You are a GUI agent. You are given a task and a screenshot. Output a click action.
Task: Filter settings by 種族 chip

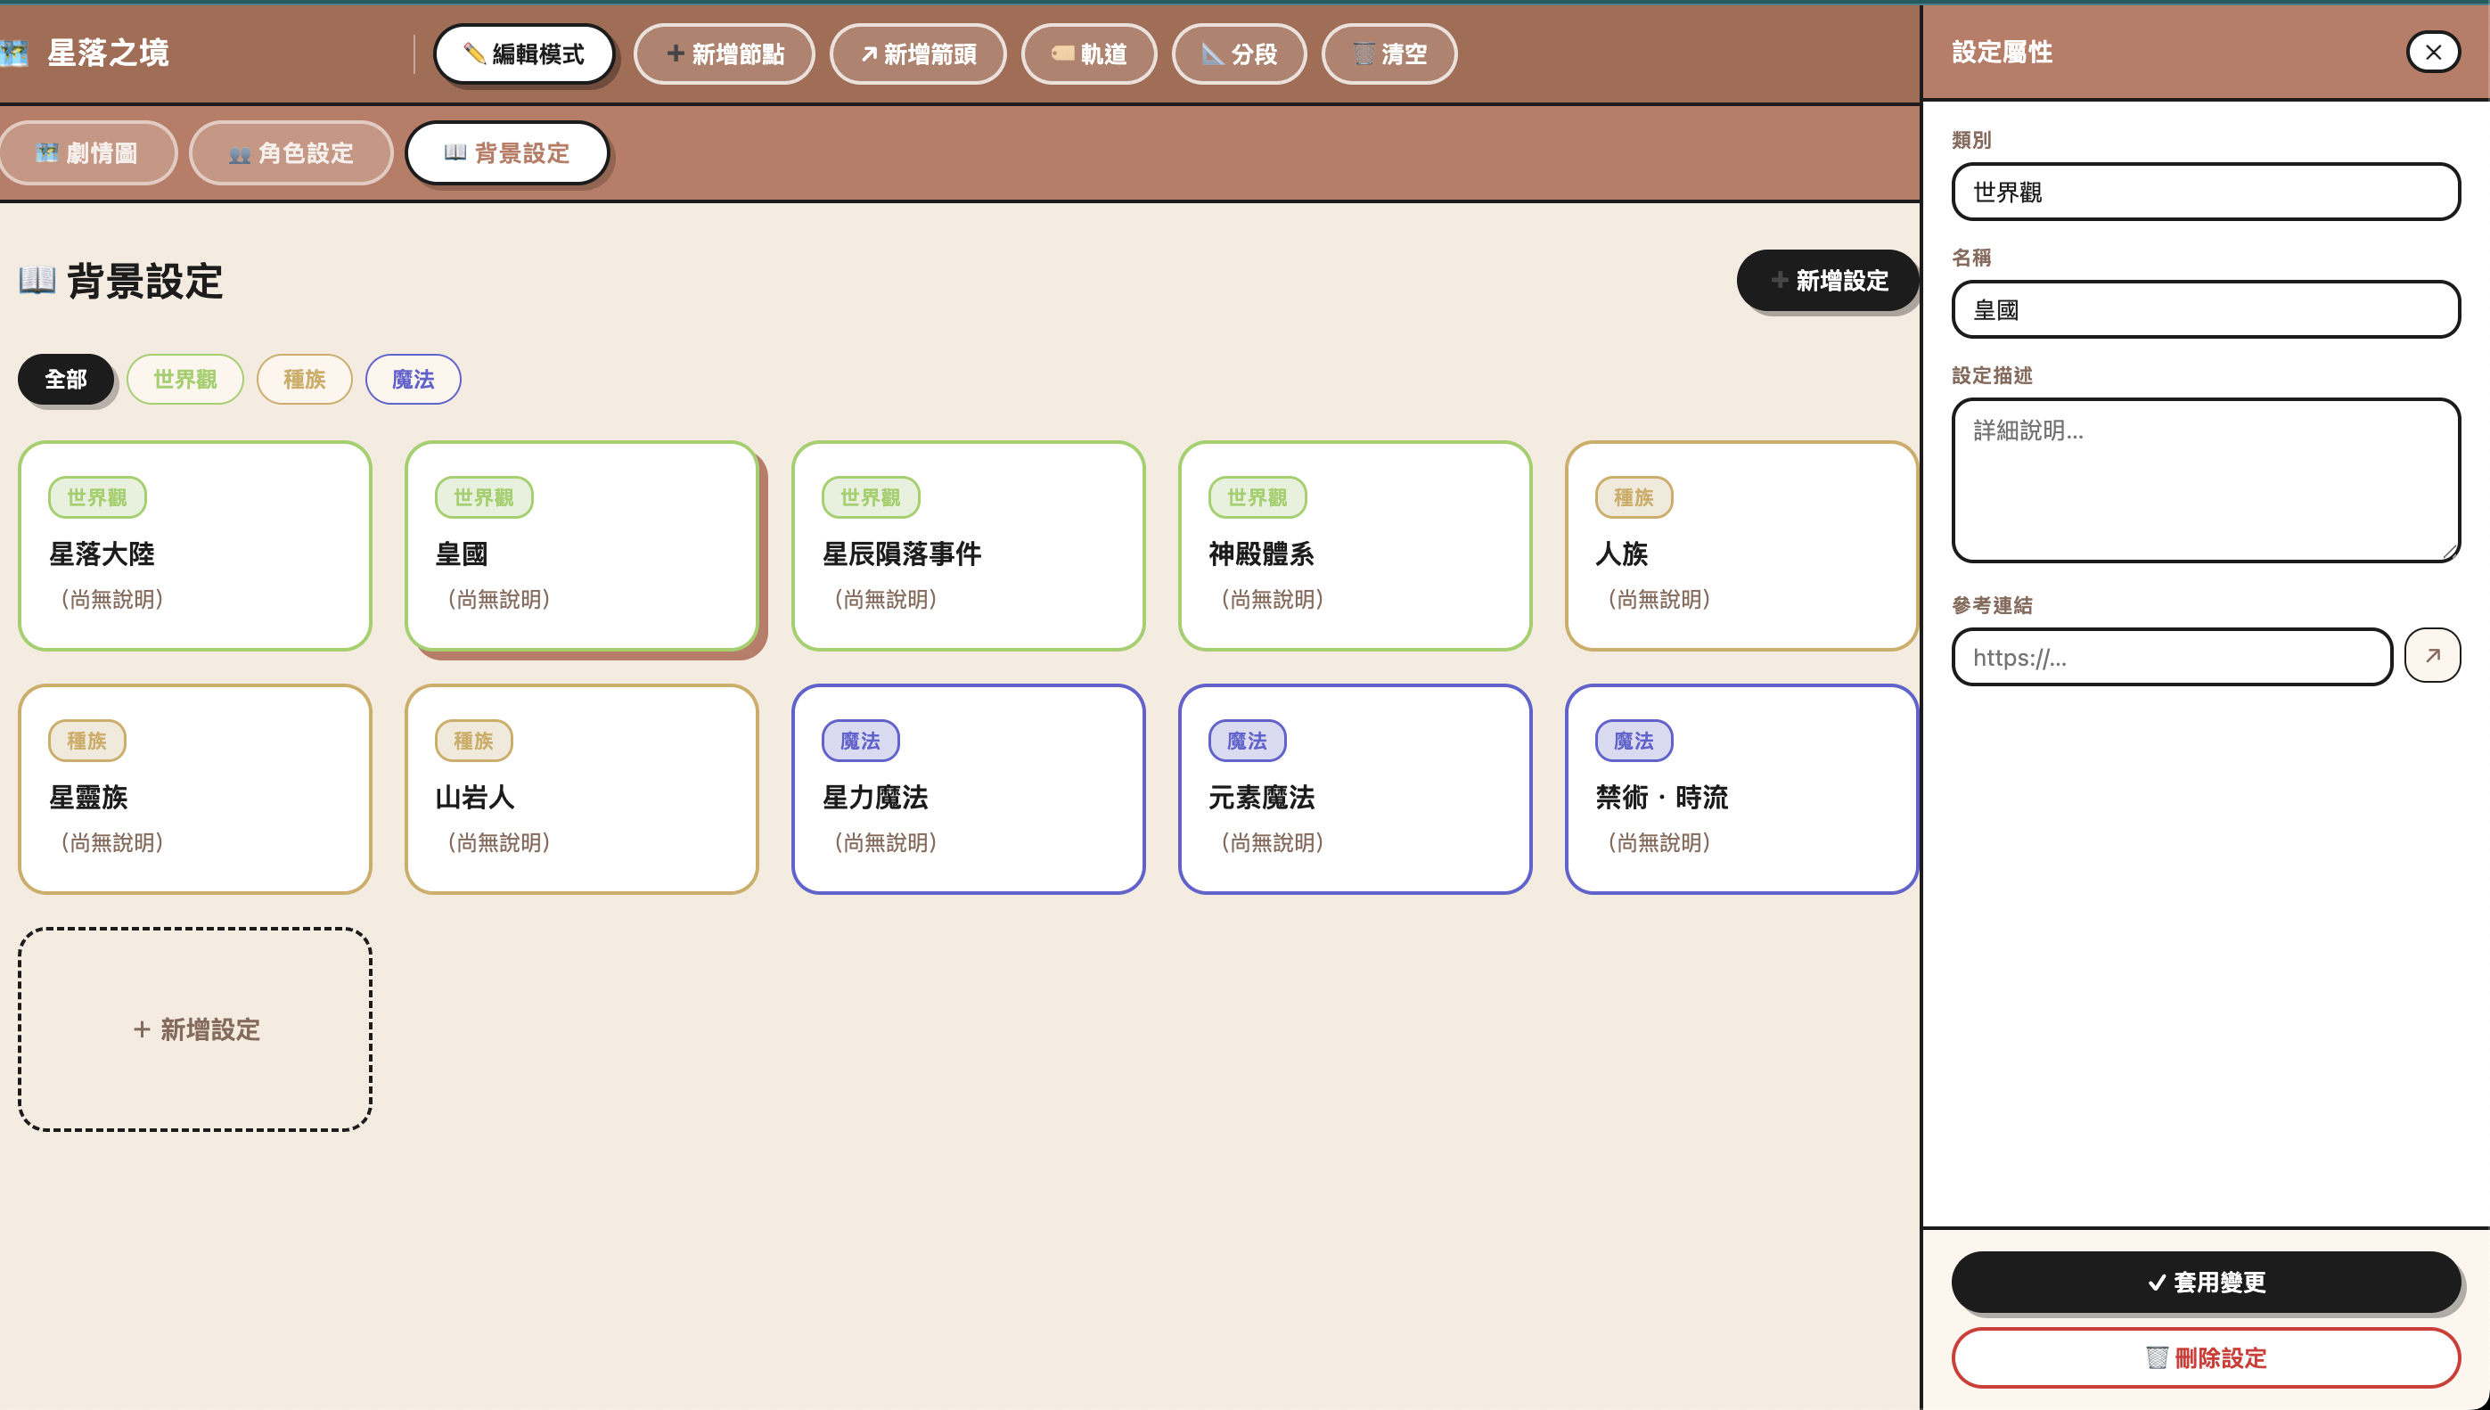click(304, 380)
